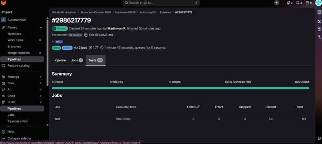This screenshot has height=144, width=322.
Task: Click Pipelines breadcrumb link
Action: pos(165,12)
